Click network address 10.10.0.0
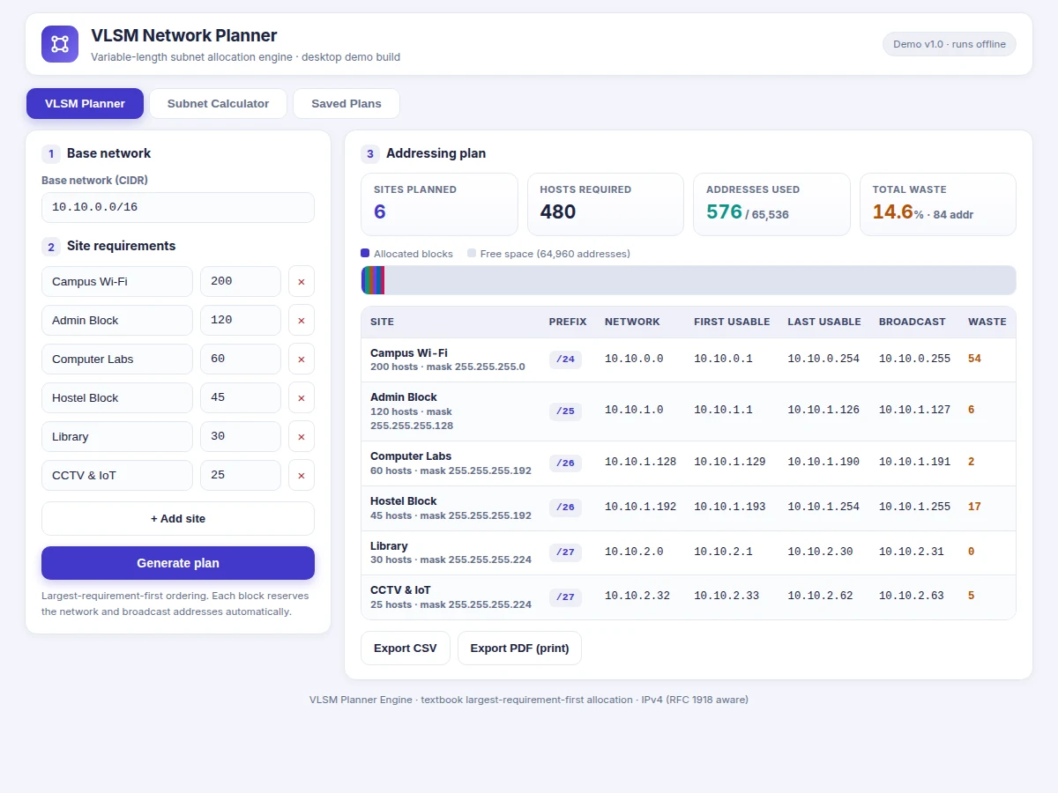 634,359
